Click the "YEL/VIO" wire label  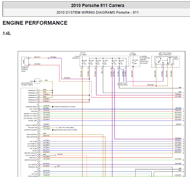[x=60, y=154]
